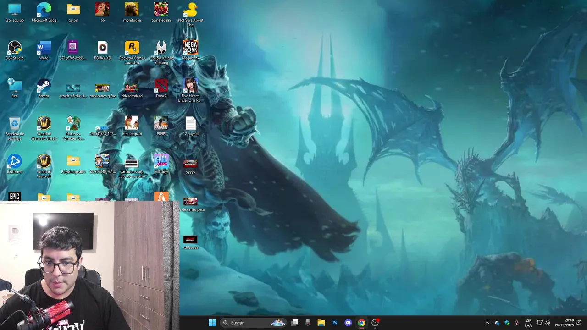Screen dimensions: 587x330
Task: Launch Hollow Knight Silksong
Action: (x=161, y=53)
